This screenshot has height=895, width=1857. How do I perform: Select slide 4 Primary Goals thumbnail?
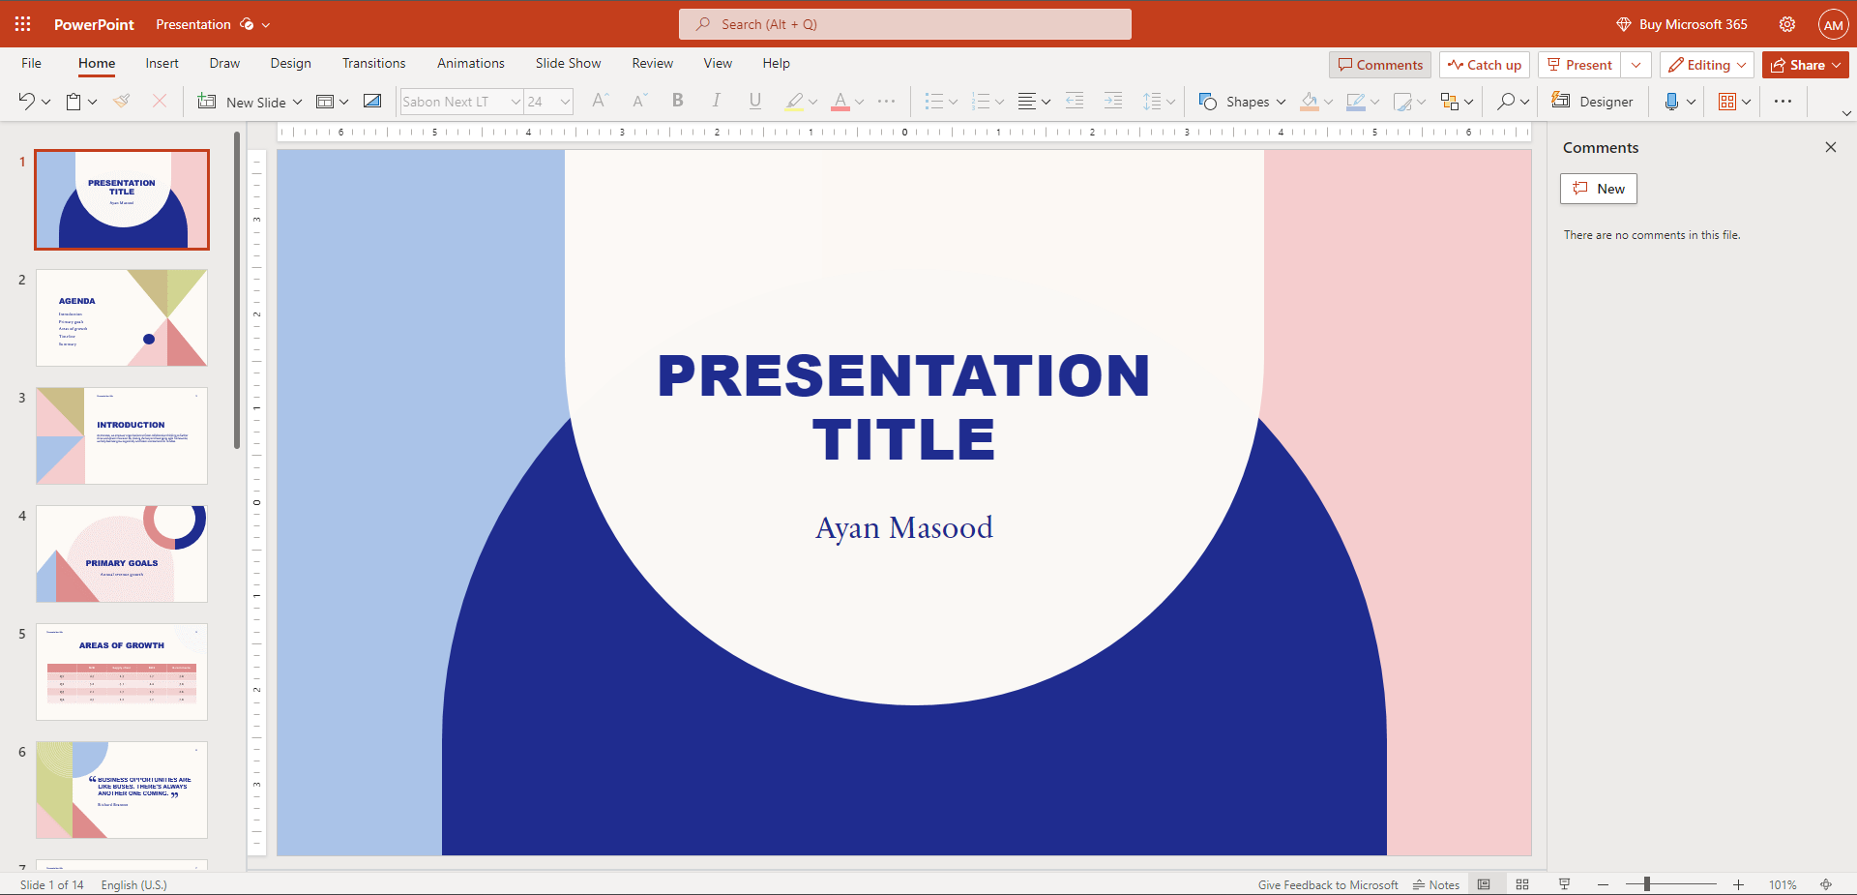121,553
